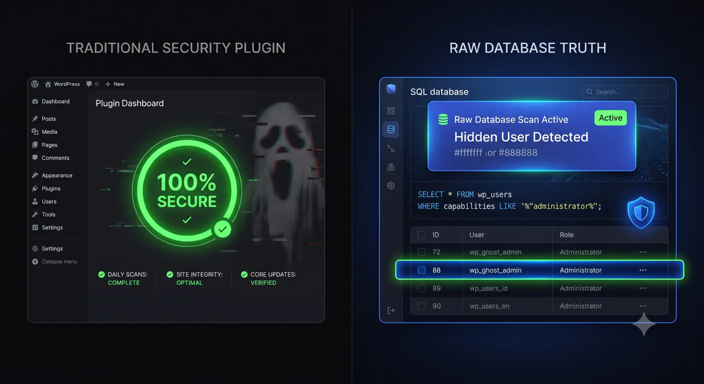704x384 pixels.
Task: Sort by the Role column header
Action: pos(567,235)
